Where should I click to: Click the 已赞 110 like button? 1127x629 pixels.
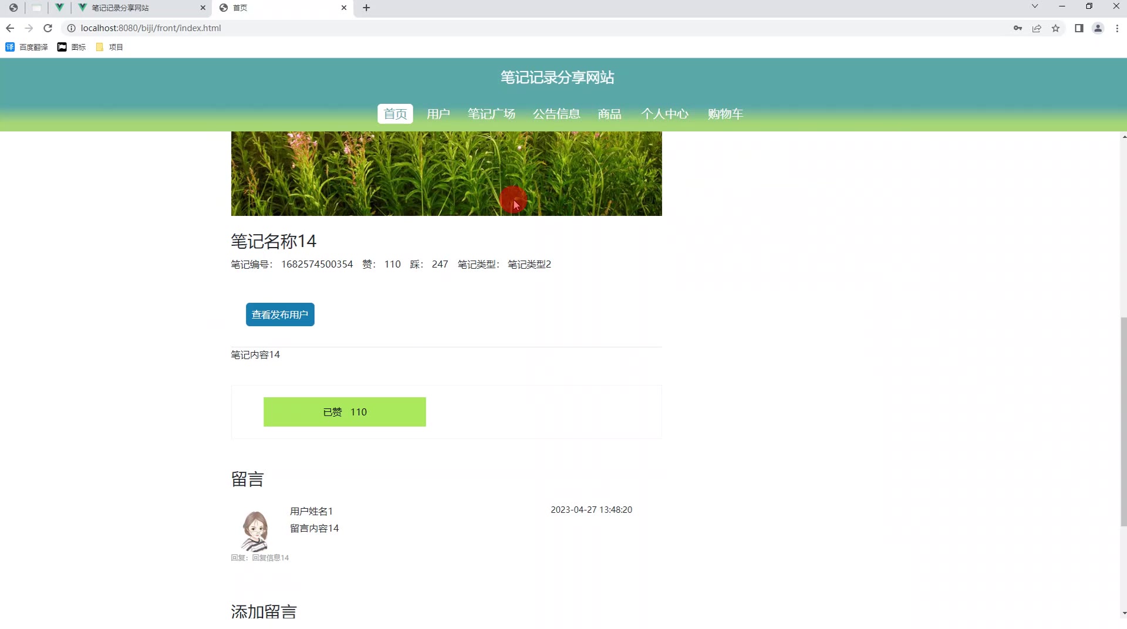[x=345, y=412]
